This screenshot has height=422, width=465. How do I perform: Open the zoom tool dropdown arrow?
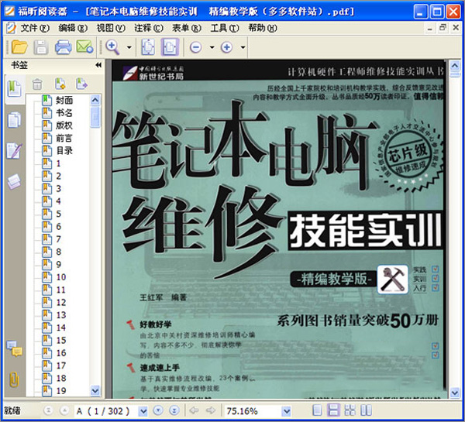129,47
